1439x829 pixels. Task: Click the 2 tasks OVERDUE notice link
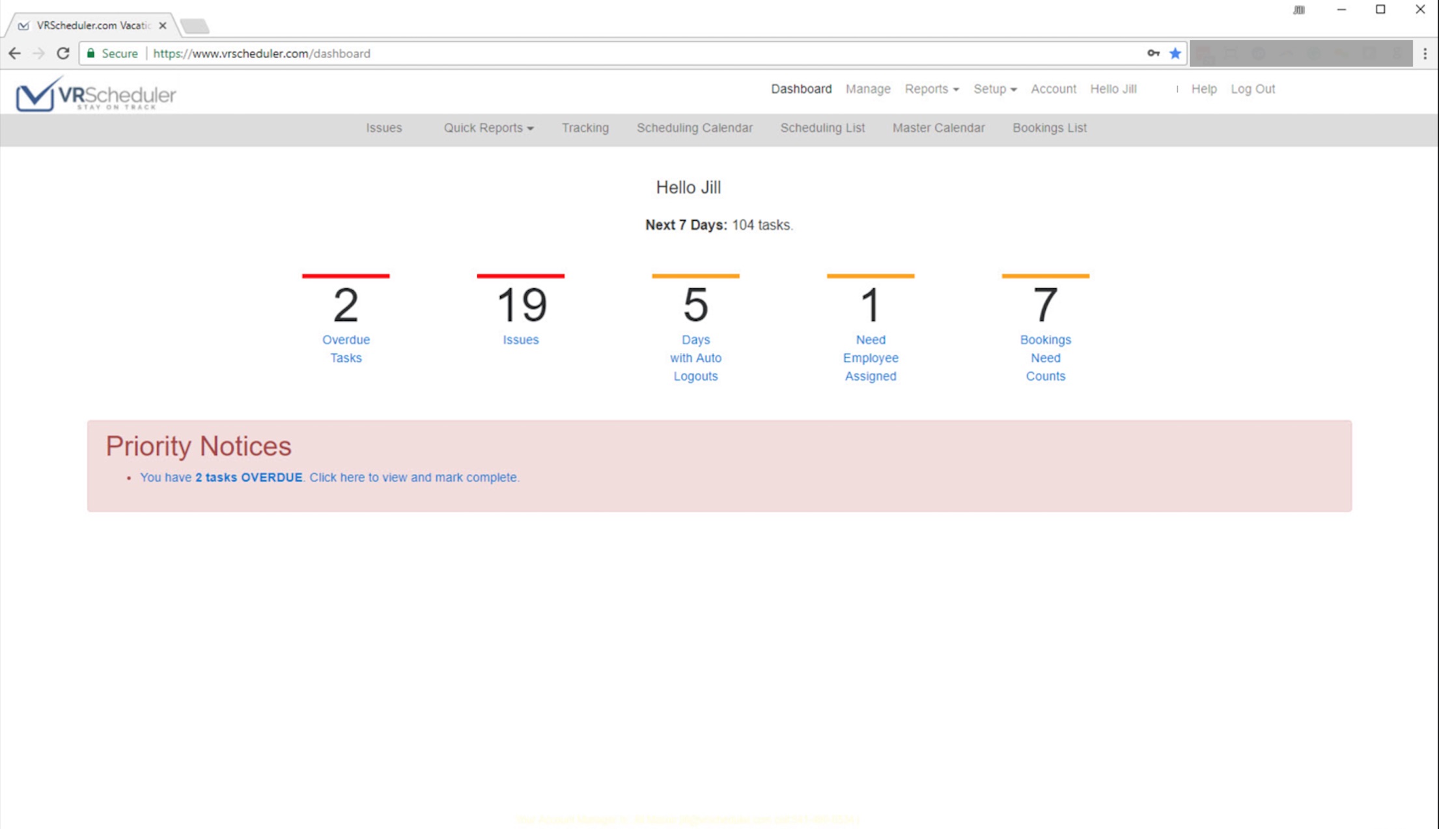249,478
